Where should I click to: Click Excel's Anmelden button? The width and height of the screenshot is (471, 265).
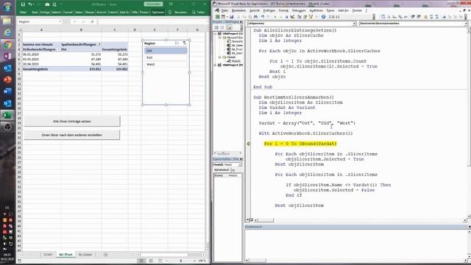click(153, 4)
